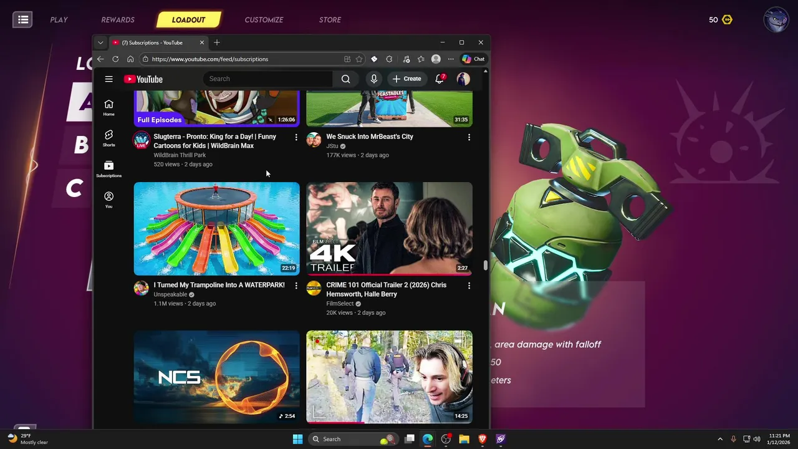Open the browser extensions puzzle icon

click(x=389, y=59)
